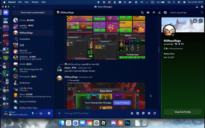The width and height of the screenshot is (205, 128).
Task: Open DM with Corrupted
Action: click(x=33, y=76)
